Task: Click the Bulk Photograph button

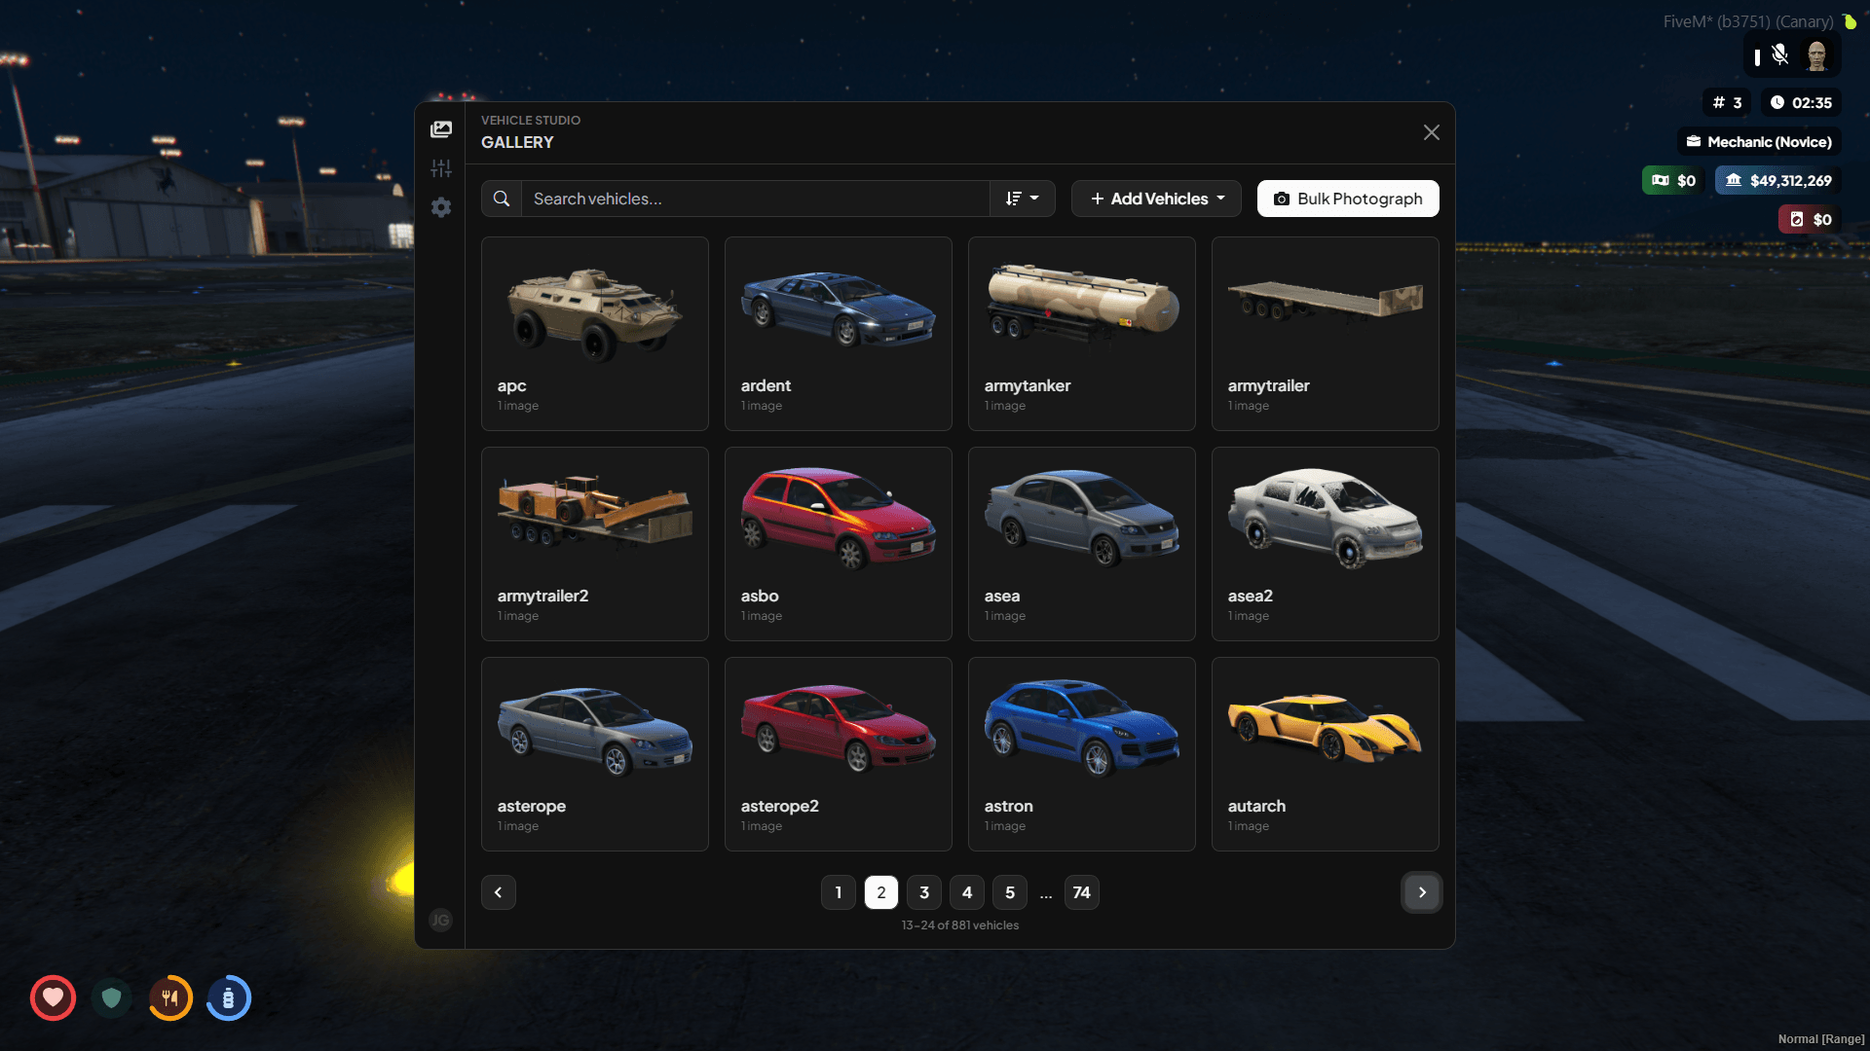Action: (x=1348, y=199)
